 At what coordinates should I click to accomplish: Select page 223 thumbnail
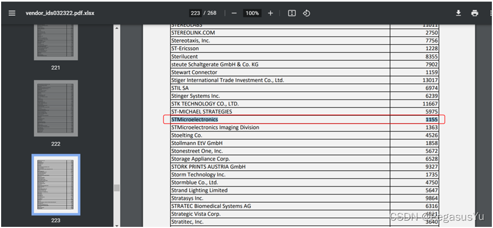point(56,184)
